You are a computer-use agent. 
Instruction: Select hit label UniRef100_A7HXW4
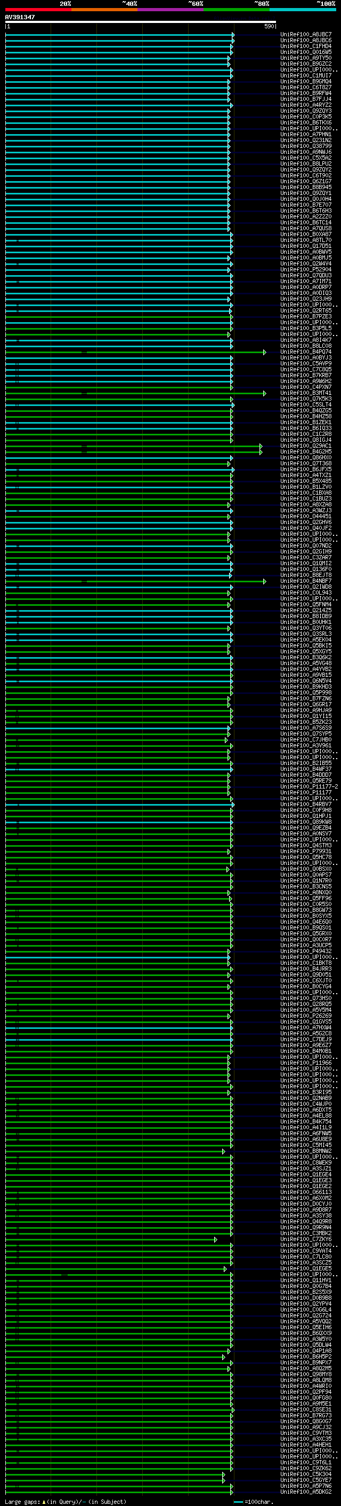tap(306, 1028)
